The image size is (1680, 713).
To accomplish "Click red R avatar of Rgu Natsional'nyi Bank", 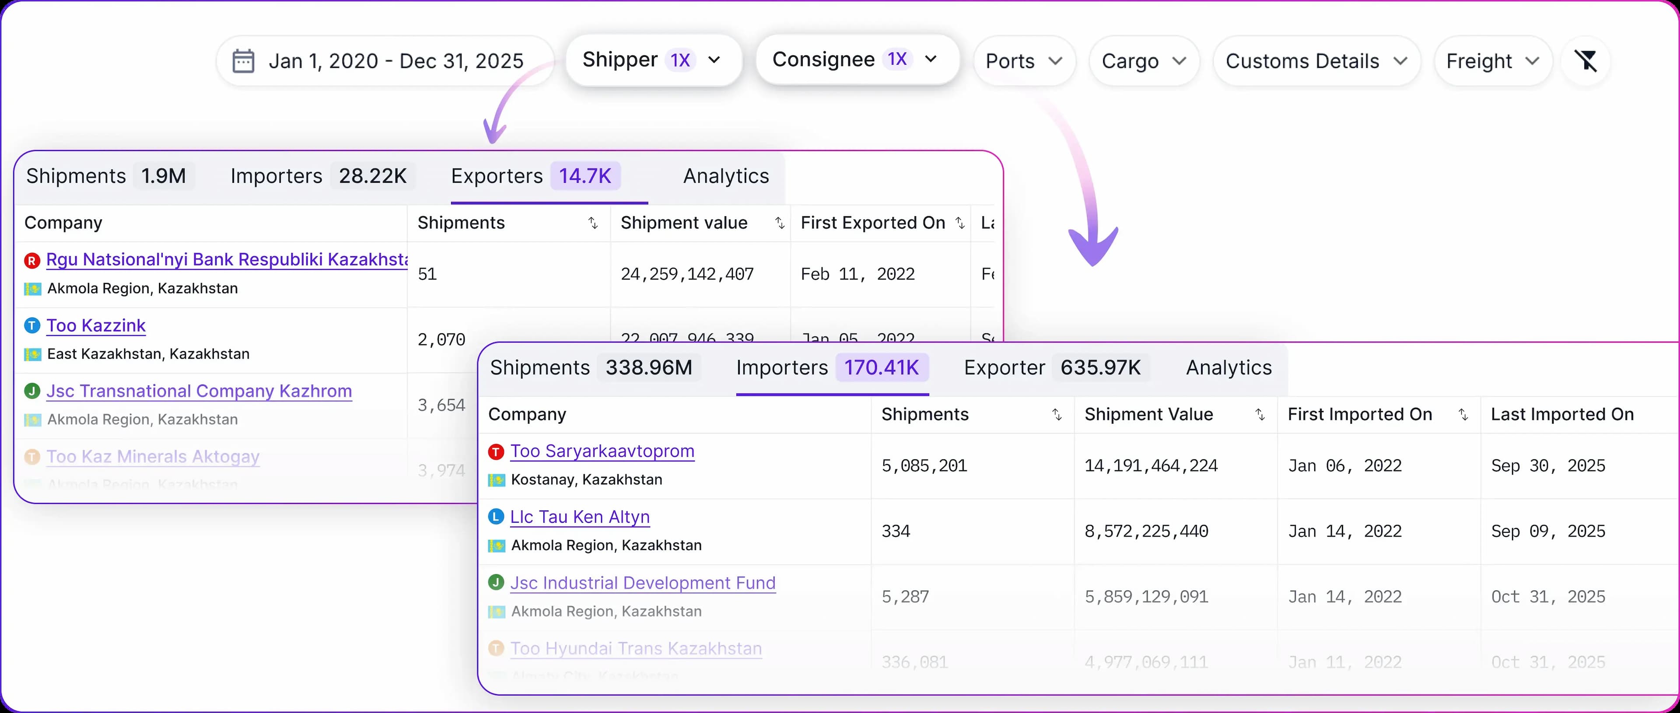I will 32,260.
